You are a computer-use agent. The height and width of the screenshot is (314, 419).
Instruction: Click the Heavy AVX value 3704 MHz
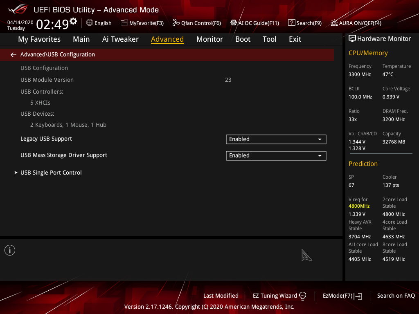[359, 237]
